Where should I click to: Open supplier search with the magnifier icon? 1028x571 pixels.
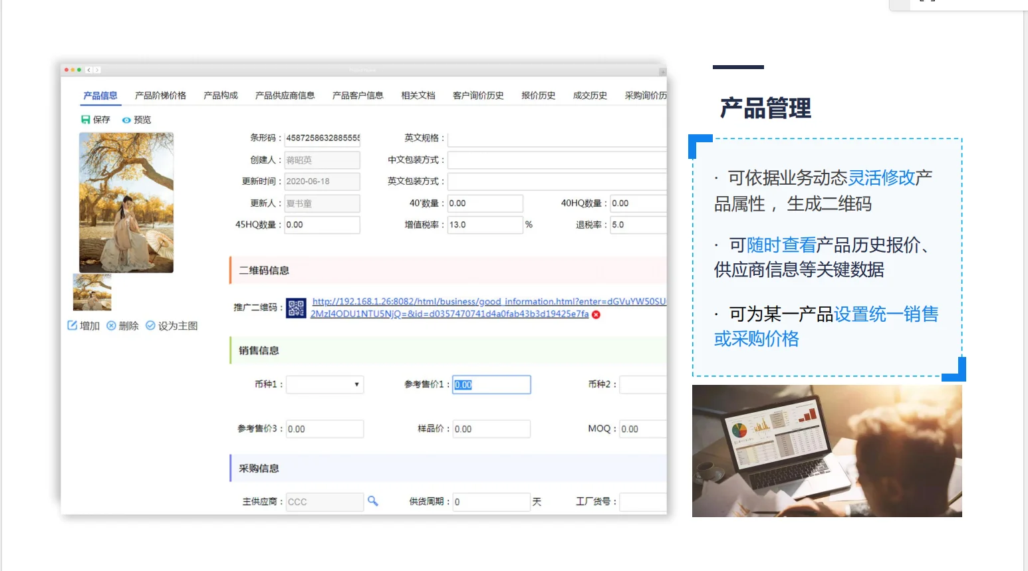[x=373, y=501]
